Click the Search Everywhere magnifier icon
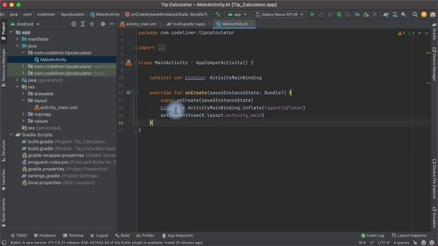Viewport: 438px width, 246px height. coord(415,14)
